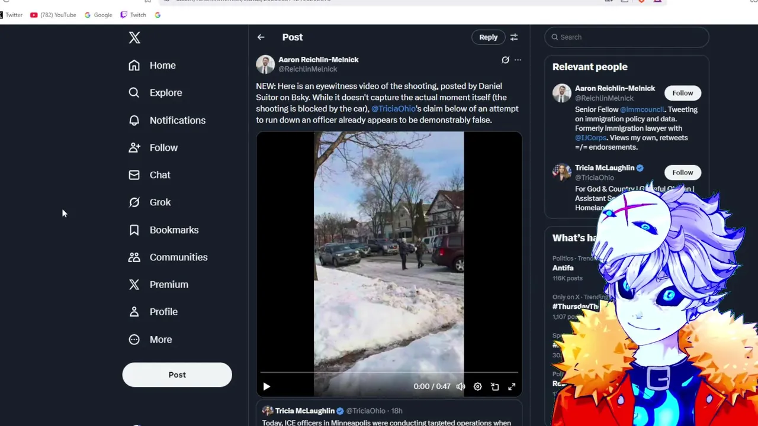This screenshot has width=758, height=426.
Task: Open Profile in the sidebar
Action: pyautogui.click(x=153, y=312)
